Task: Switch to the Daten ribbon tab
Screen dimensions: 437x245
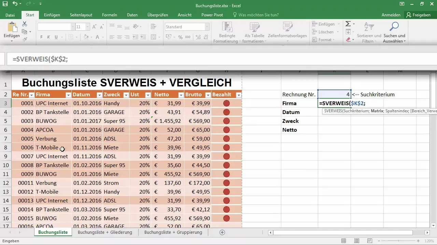Action: 132,15
